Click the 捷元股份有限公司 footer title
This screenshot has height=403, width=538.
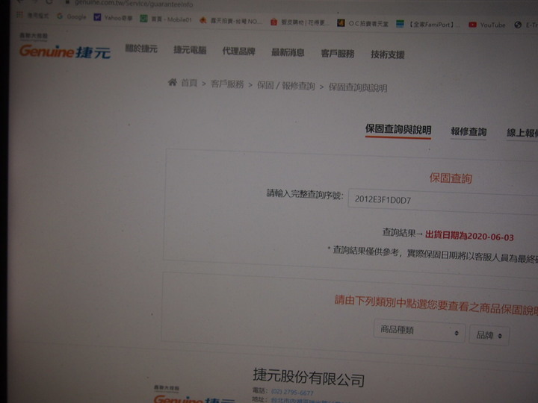309,378
